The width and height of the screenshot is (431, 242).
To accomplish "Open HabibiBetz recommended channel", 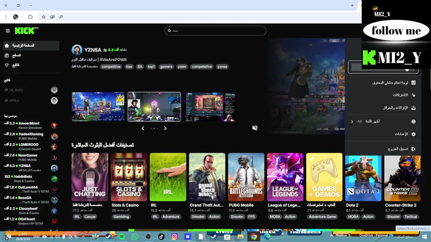I will tap(31, 178).
